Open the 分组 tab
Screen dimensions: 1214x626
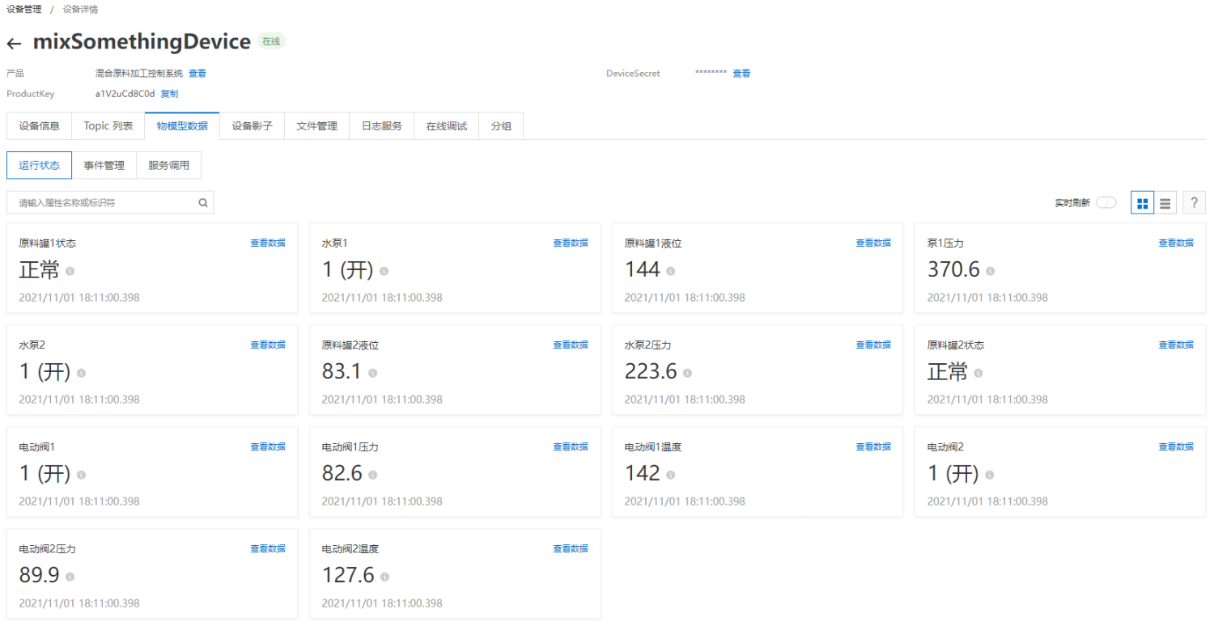(501, 126)
